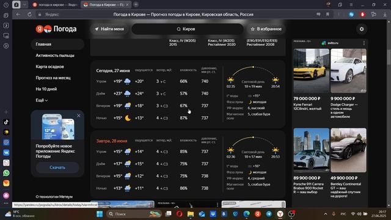Open Сегодня, 27 июня forecast heading
This screenshot has height=220, width=391.
(x=113, y=71)
